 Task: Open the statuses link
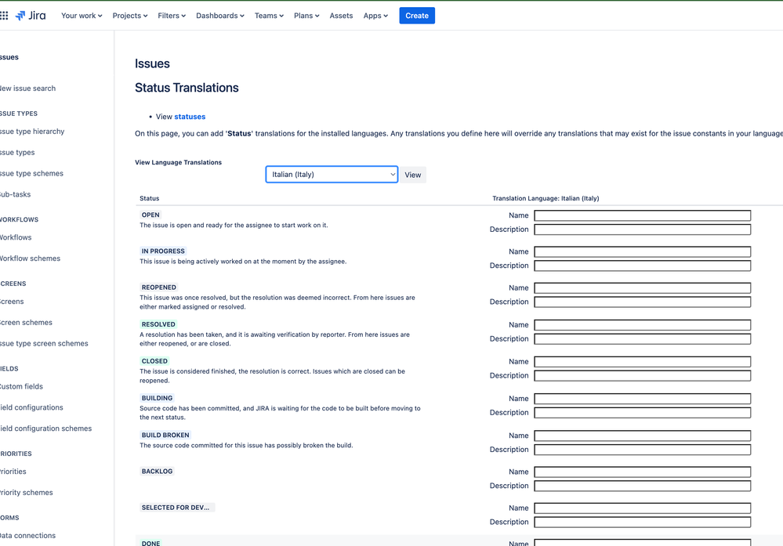[x=190, y=116]
